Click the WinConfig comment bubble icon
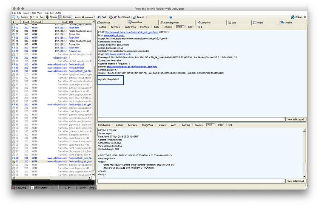 (x=14, y=17)
